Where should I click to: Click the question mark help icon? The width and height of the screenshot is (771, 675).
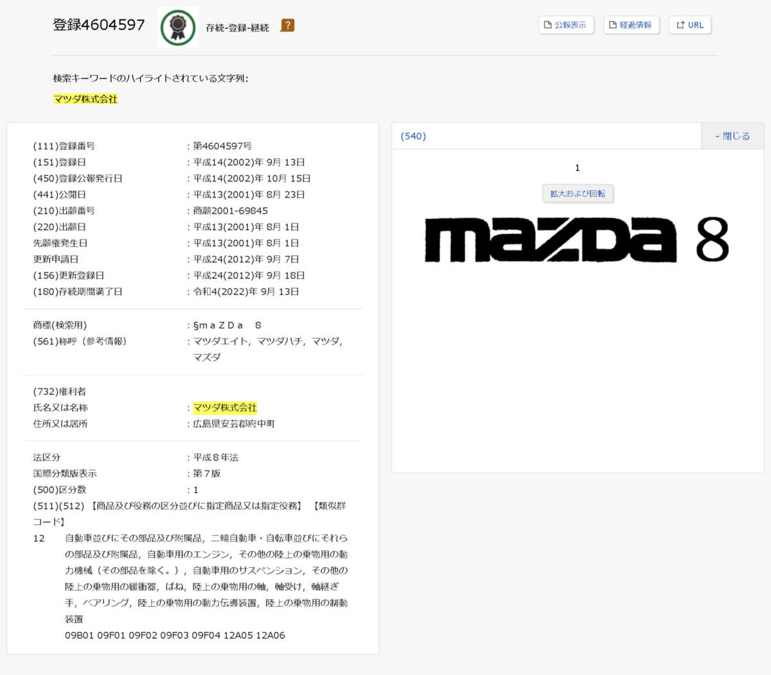click(x=287, y=26)
